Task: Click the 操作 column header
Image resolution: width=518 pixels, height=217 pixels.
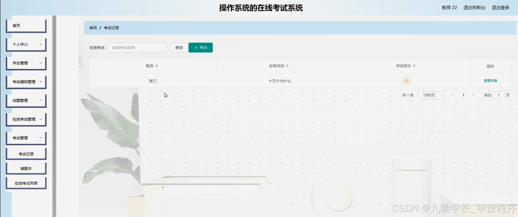Action: click(x=490, y=66)
